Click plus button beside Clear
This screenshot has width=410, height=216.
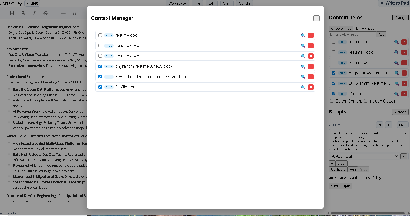pos(332,163)
